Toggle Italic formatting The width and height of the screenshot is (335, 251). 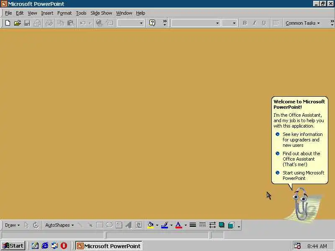(255, 23)
